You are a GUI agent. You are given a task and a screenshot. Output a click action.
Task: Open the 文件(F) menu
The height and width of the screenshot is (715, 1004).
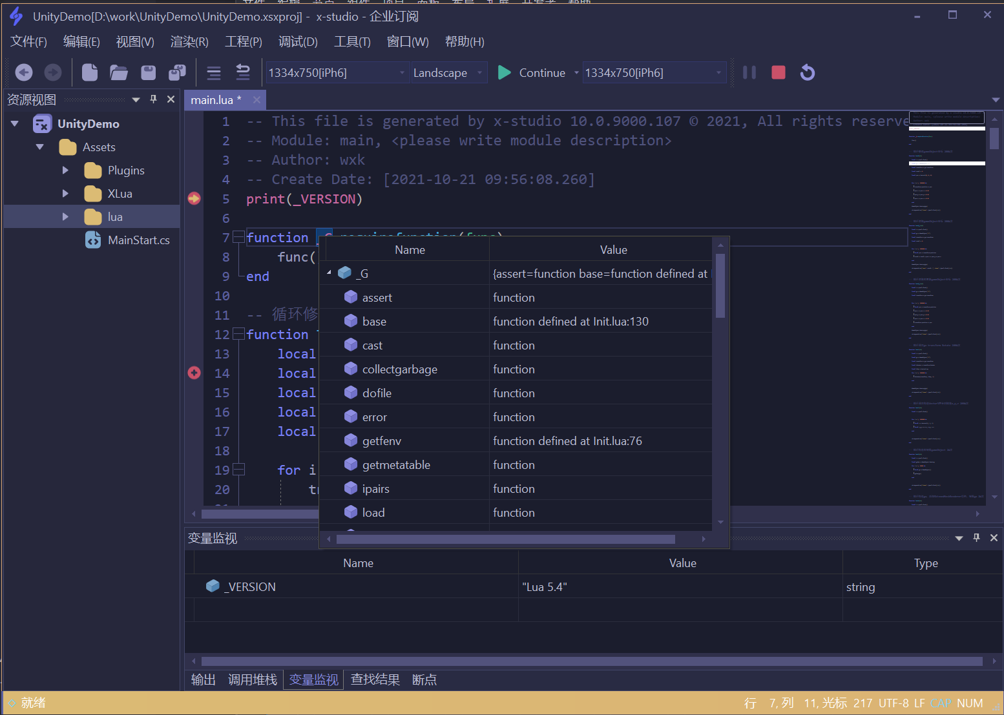(x=29, y=41)
